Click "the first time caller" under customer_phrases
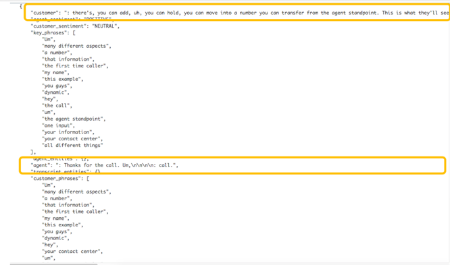Screen dimensions: 450x265 pos(75,212)
